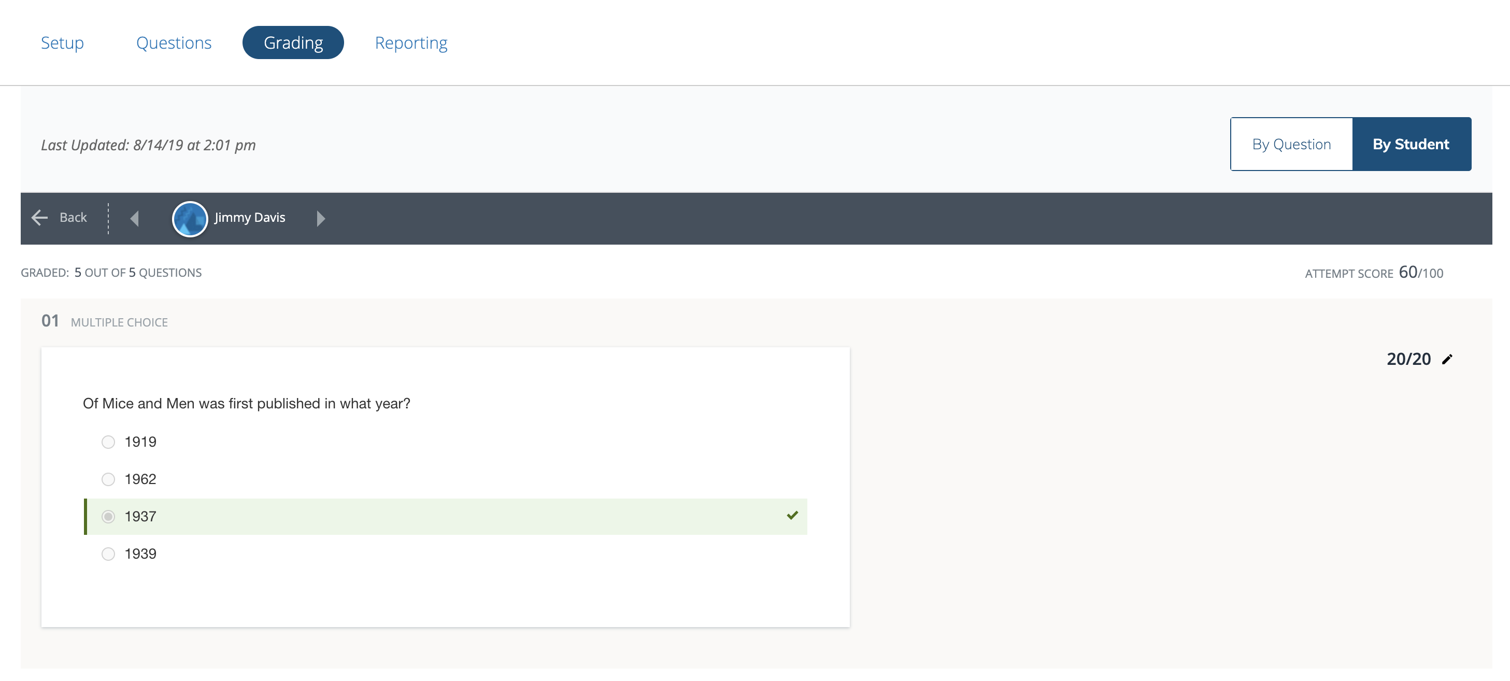Switch grading view to By Question
Image resolution: width=1510 pixels, height=681 pixels.
coord(1291,144)
